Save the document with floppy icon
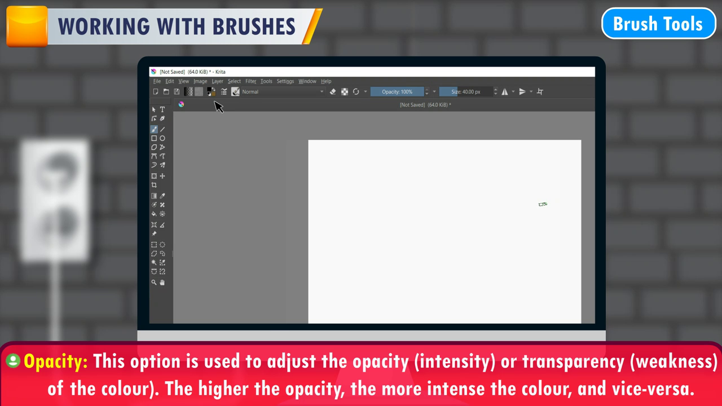Viewport: 722px width, 406px height. pyautogui.click(x=177, y=92)
